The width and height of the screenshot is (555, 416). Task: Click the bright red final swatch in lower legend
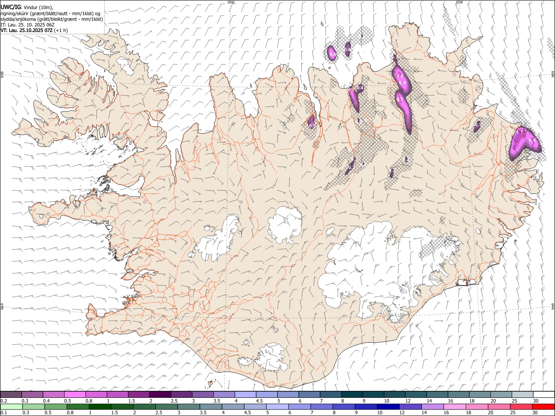click(543, 406)
